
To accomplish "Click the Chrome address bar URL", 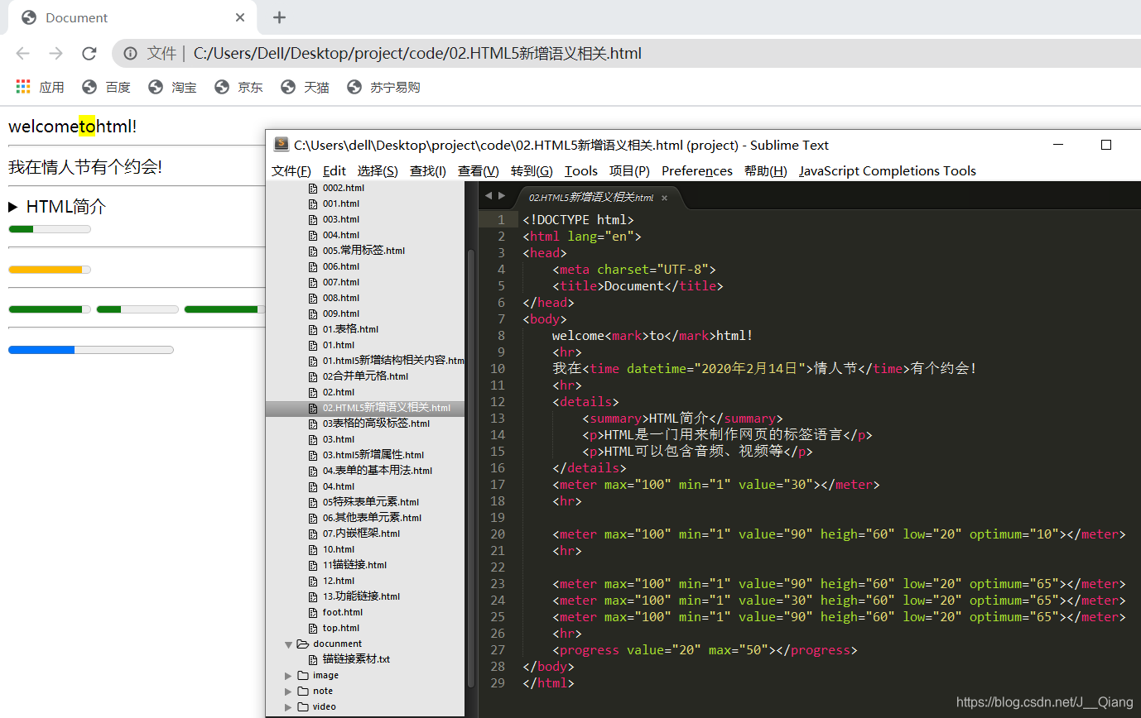I will 417,54.
